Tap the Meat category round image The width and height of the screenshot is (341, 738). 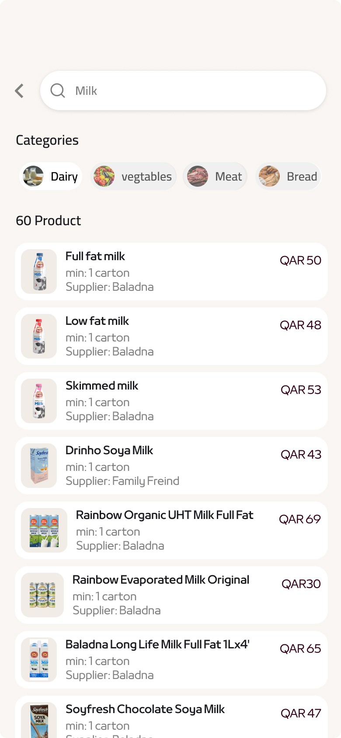[x=198, y=177]
